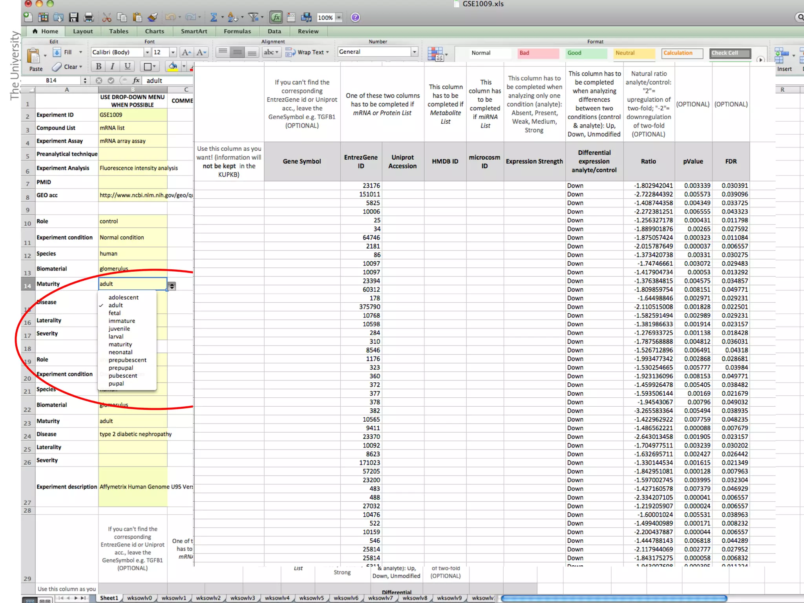Screen dimensions: 804x603
Task: Toggle the Formula Builder fx button
Action: pyautogui.click(x=276, y=17)
